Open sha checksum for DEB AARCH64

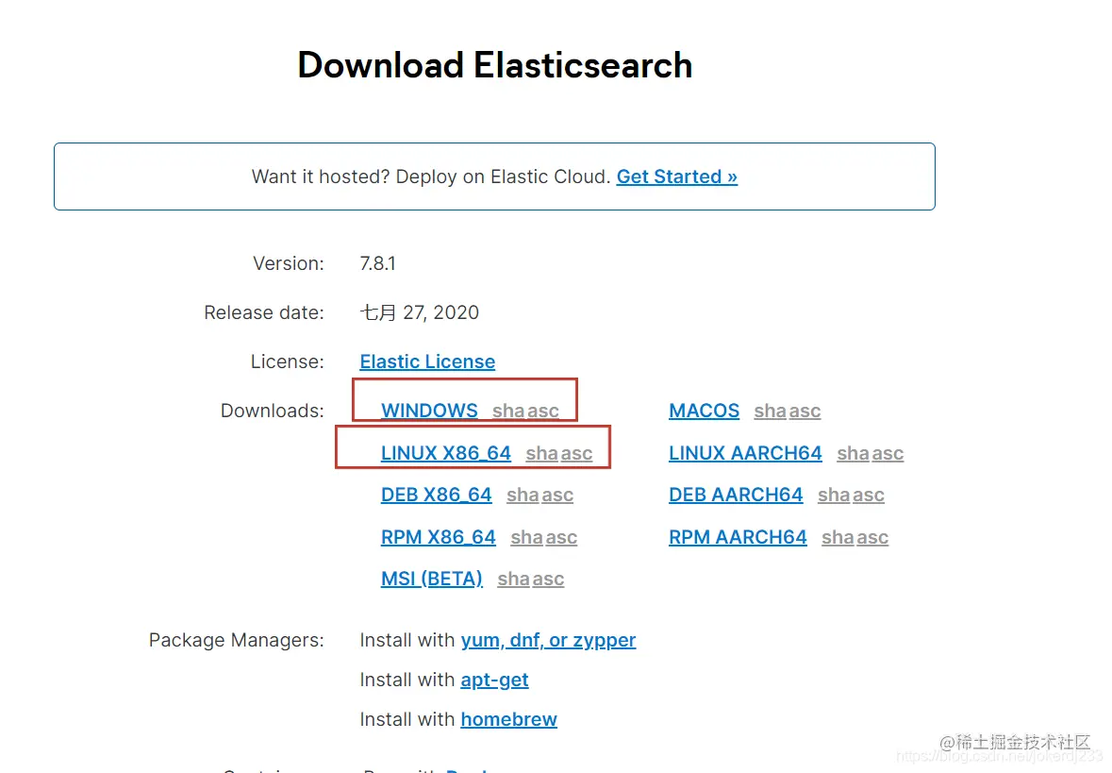coord(834,495)
